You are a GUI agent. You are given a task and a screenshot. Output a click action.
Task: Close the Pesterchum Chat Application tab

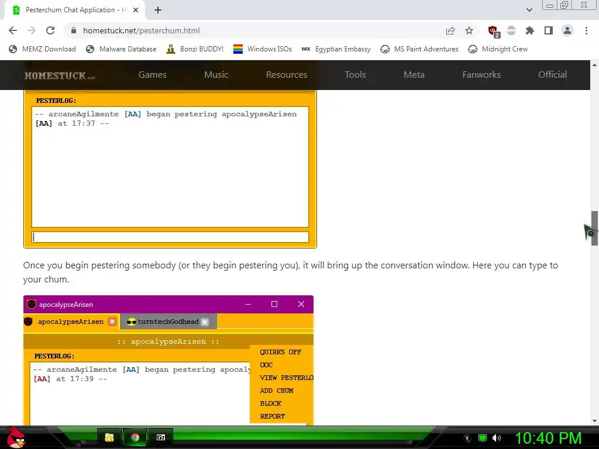136,10
